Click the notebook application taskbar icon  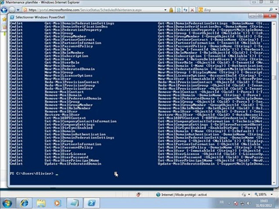tap(75, 203)
